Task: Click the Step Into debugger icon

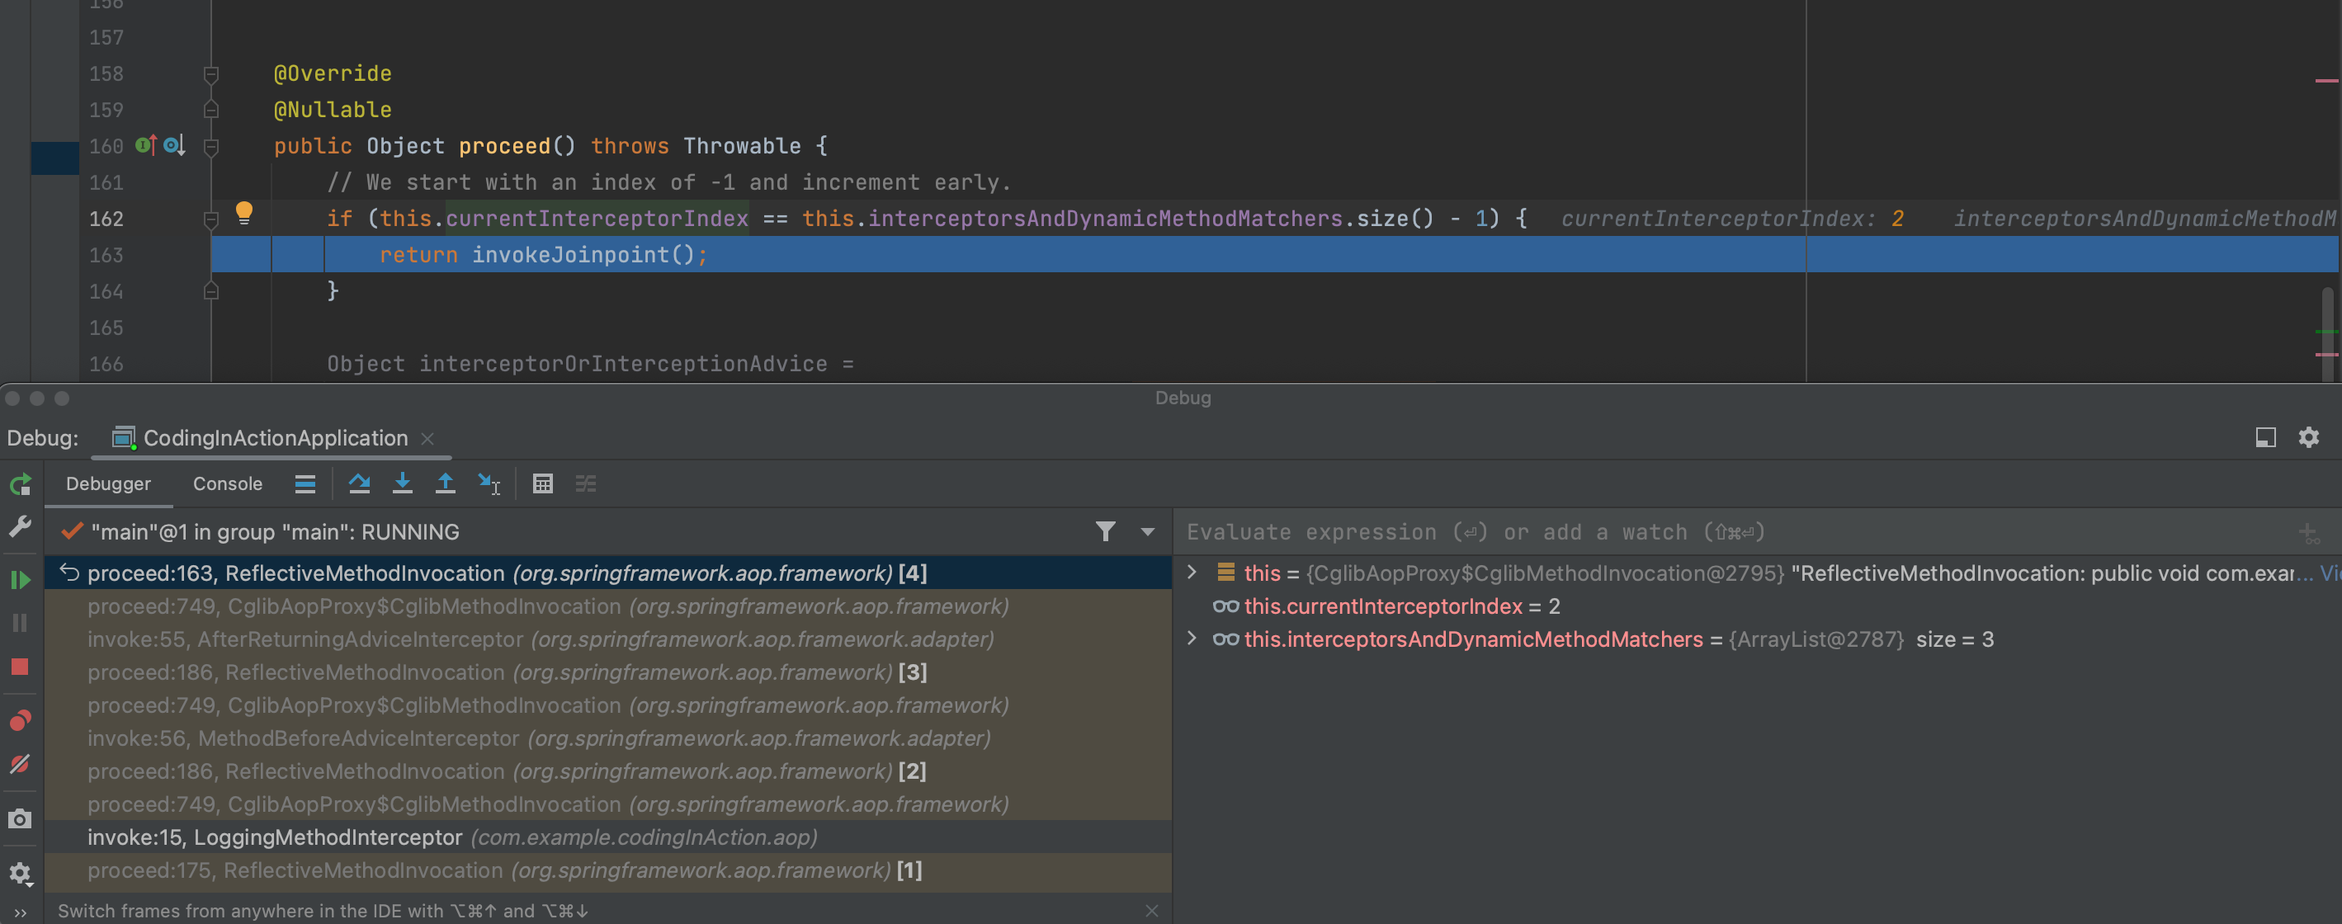Action: click(402, 483)
